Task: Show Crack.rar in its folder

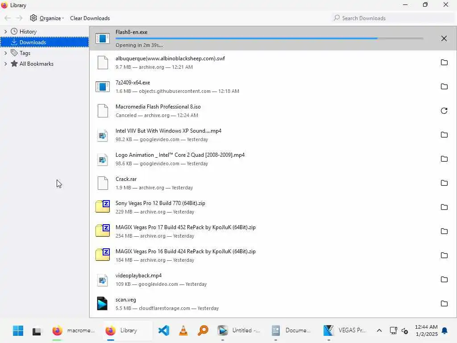Action: point(444,183)
